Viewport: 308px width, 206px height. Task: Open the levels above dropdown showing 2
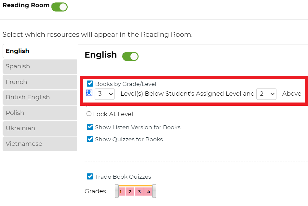click(x=266, y=94)
